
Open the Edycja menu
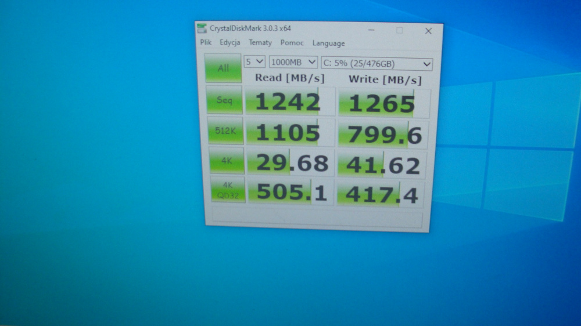229,42
